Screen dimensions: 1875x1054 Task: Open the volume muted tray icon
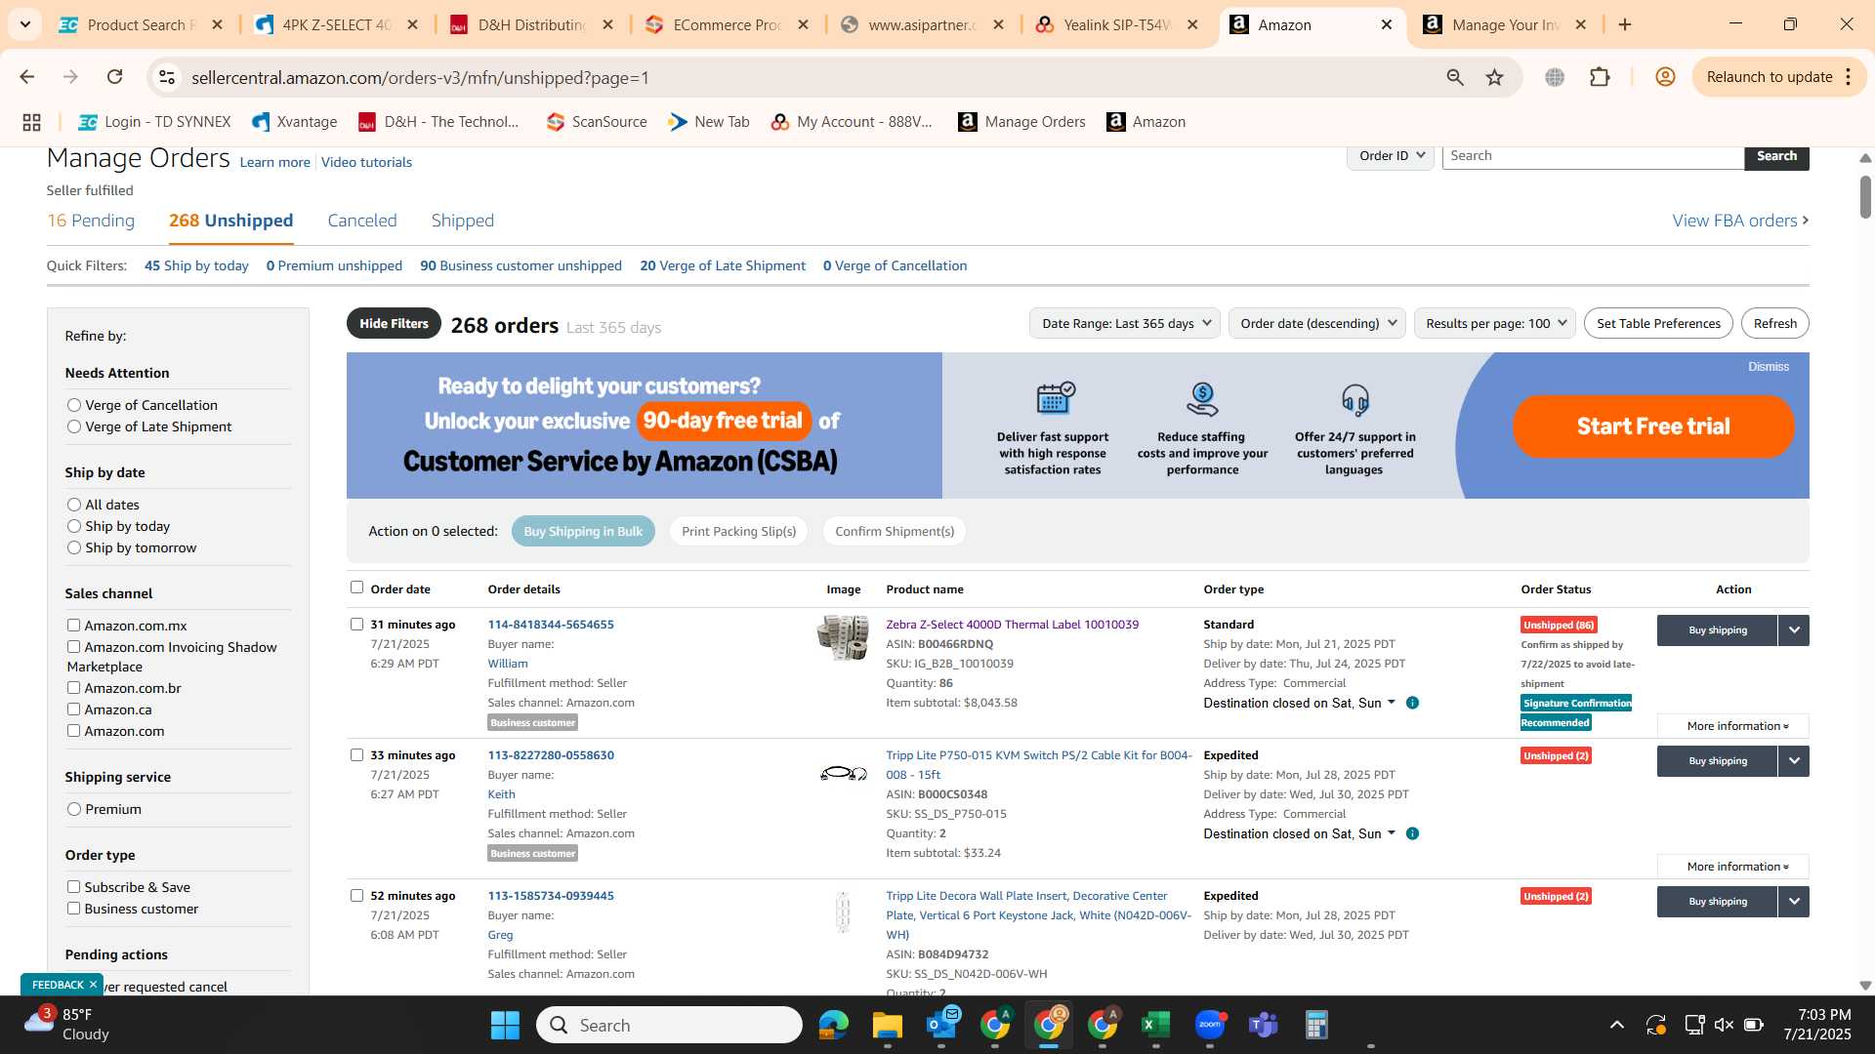click(x=1724, y=1025)
